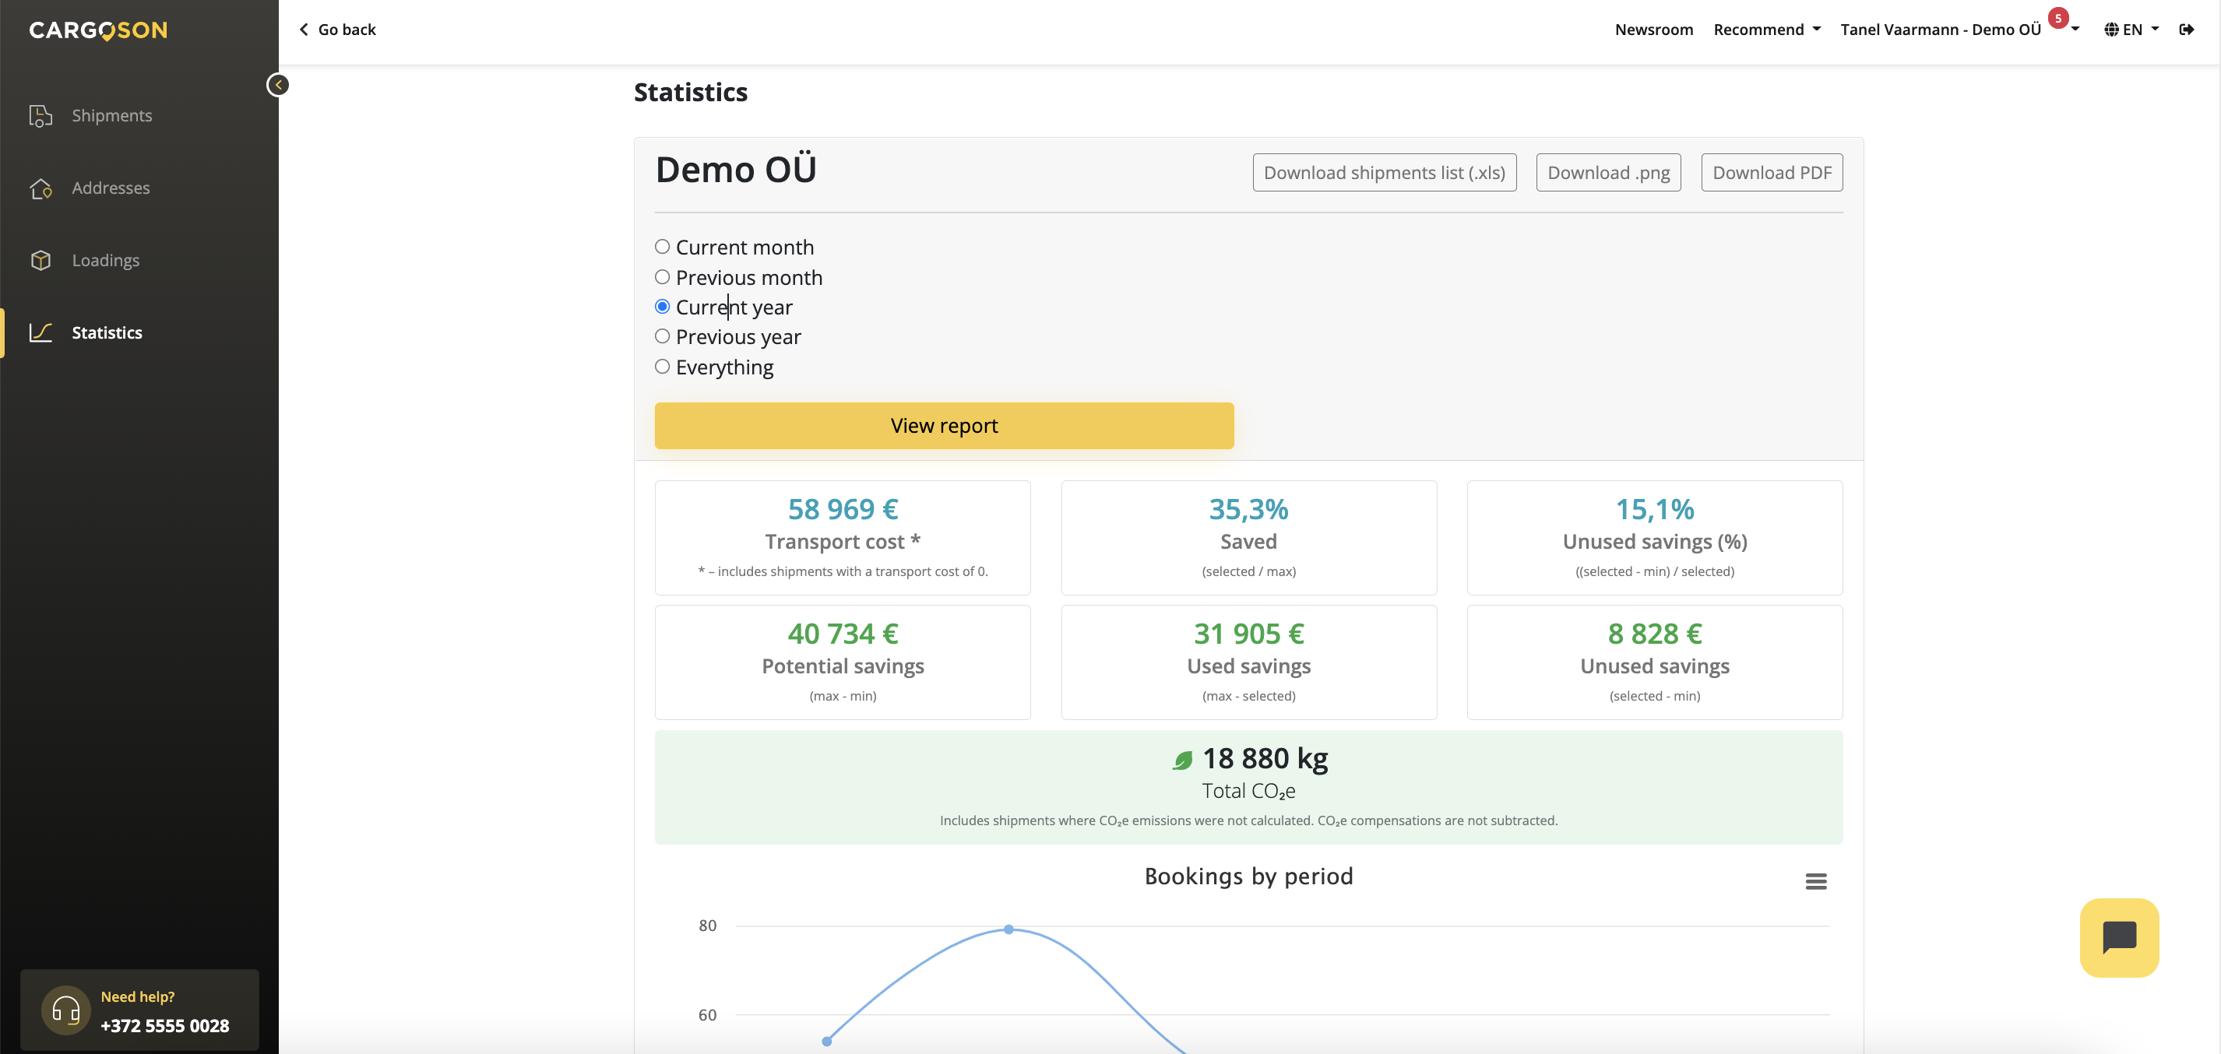Open the EN language dropdown
Viewport: 2221px width, 1054px height.
[2131, 30]
